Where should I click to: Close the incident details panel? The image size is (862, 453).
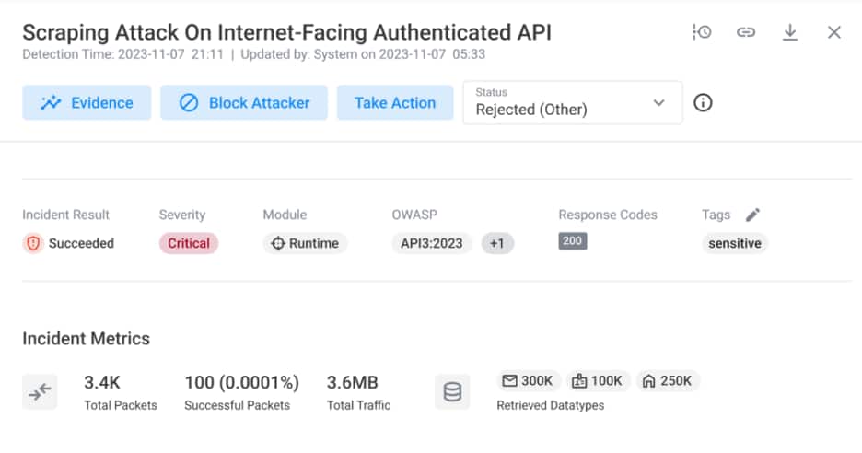[834, 32]
